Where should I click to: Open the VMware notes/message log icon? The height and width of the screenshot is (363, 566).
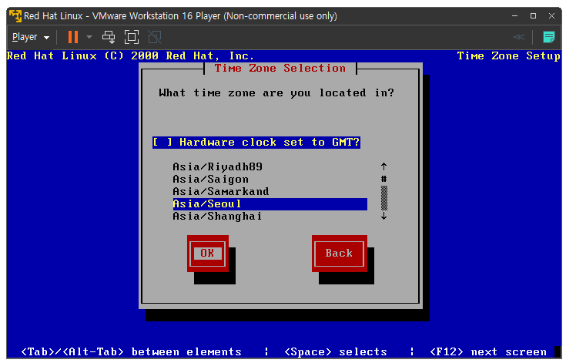548,37
